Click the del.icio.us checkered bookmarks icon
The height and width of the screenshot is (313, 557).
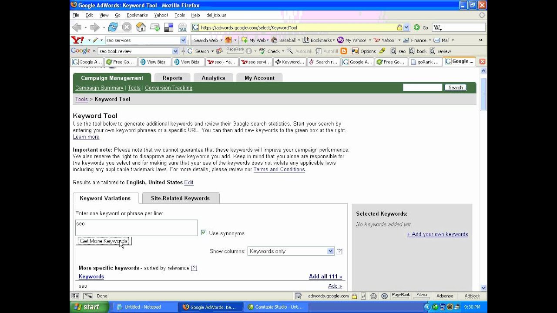click(168, 27)
